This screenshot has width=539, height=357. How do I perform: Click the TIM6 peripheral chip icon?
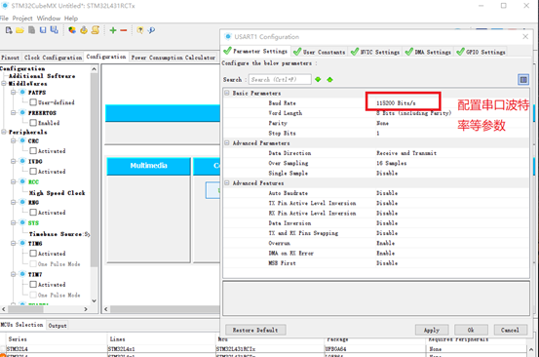22,243
